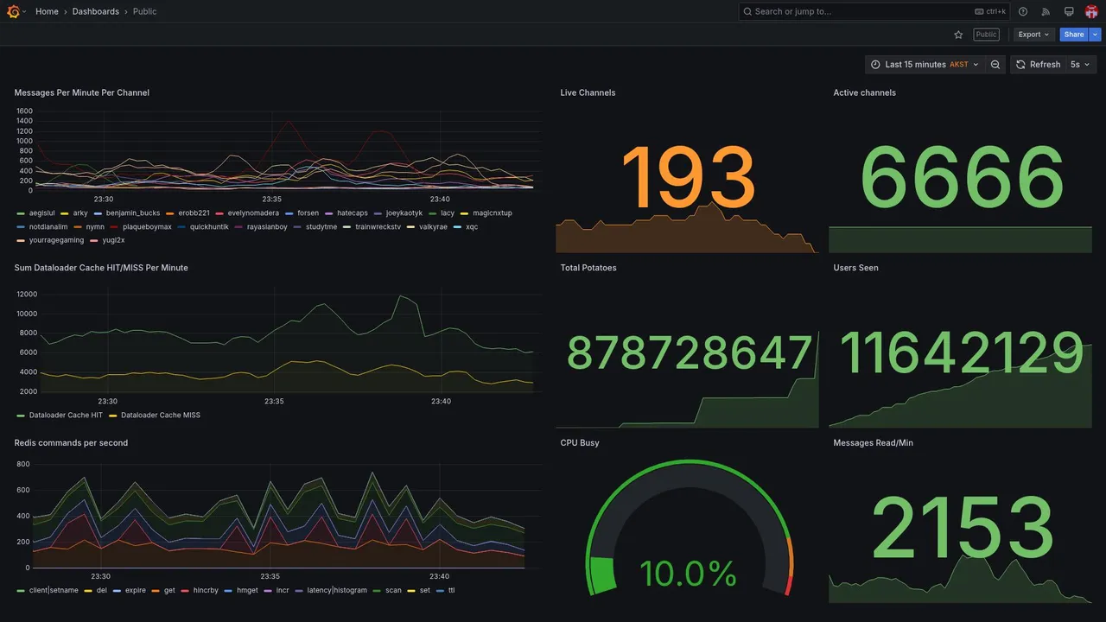This screenshot has width=1106, height=622.
Task: Open the Export dropdown menu
Action: [x=1033, y=35]
